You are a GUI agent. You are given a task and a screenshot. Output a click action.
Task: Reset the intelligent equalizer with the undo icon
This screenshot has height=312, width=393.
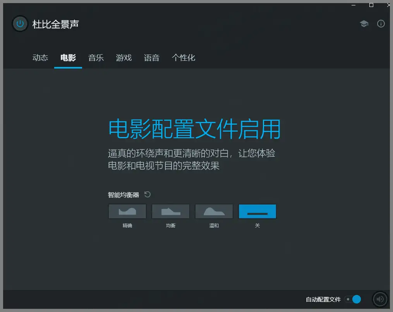(x=148, y=194)
